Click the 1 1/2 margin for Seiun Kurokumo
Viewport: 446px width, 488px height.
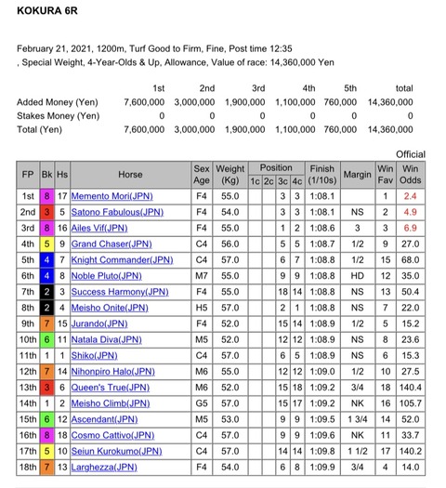pyautogui.click(x=358, y=451)
